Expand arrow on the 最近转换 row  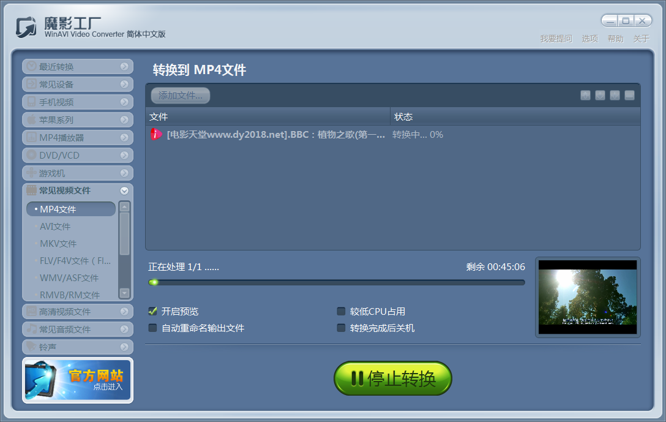coord(124,66)
